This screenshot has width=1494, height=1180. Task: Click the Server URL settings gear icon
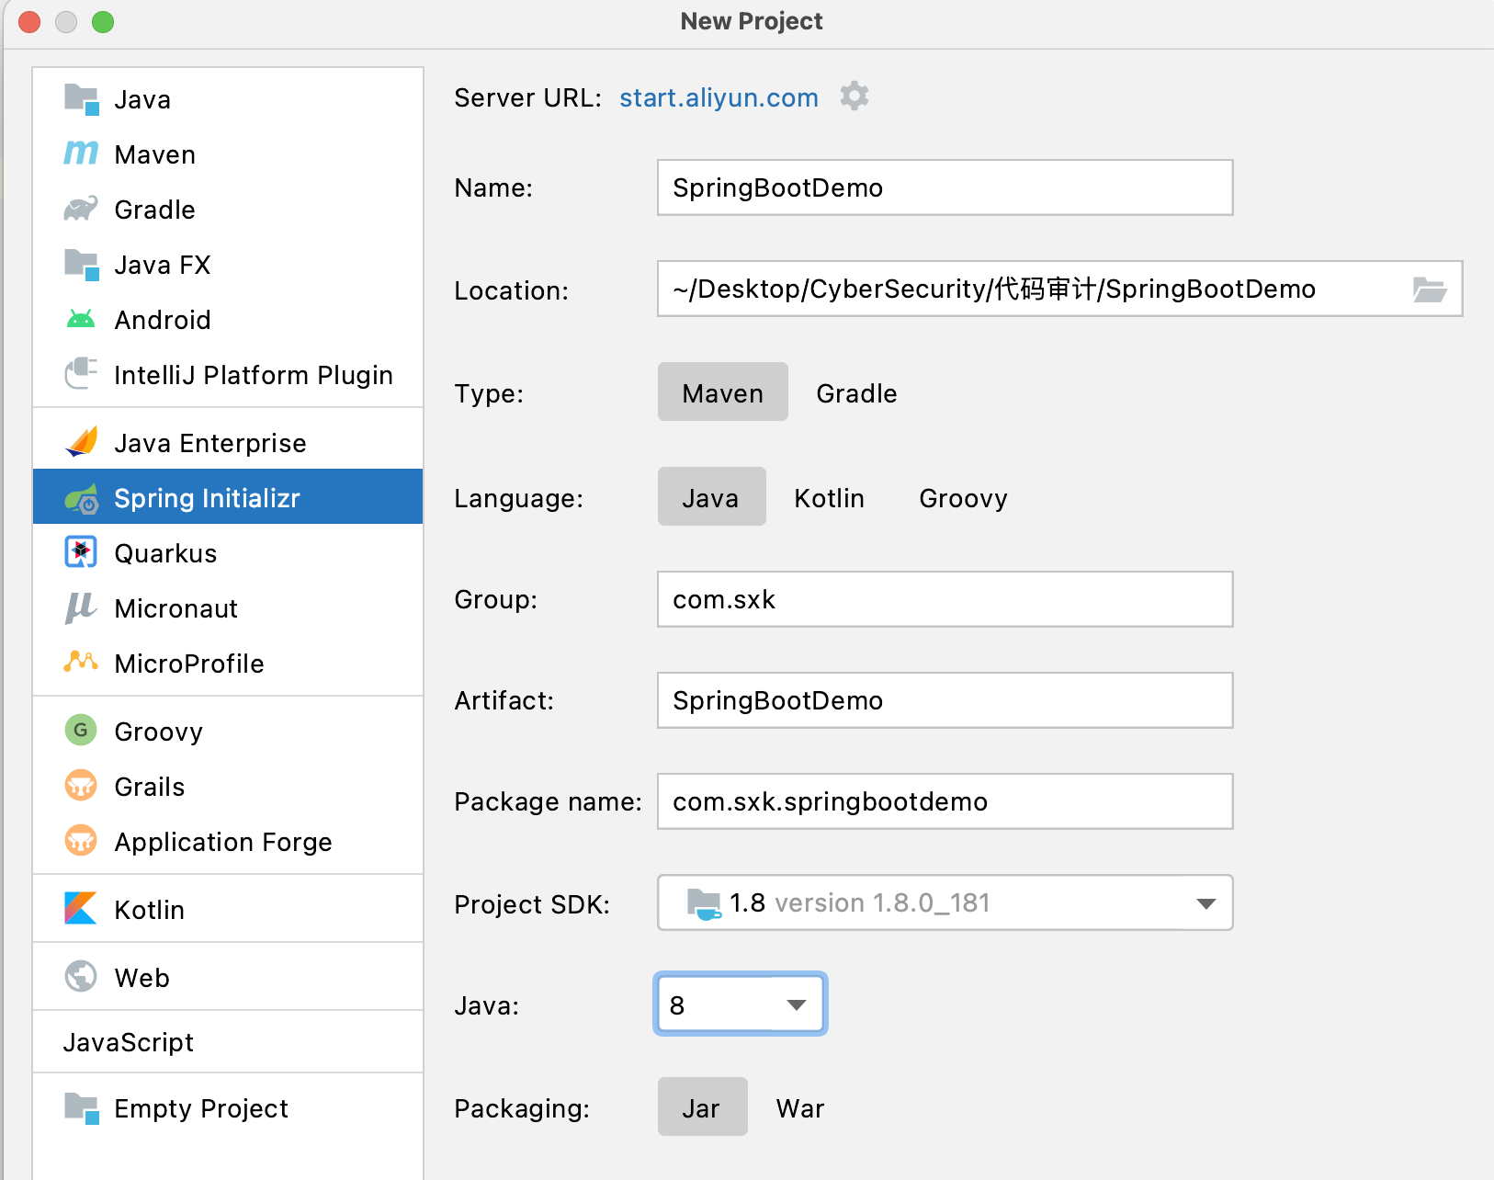[855, 96]
